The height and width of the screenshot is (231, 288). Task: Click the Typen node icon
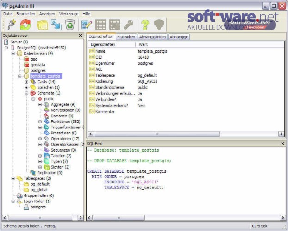(x=46, y=161)
